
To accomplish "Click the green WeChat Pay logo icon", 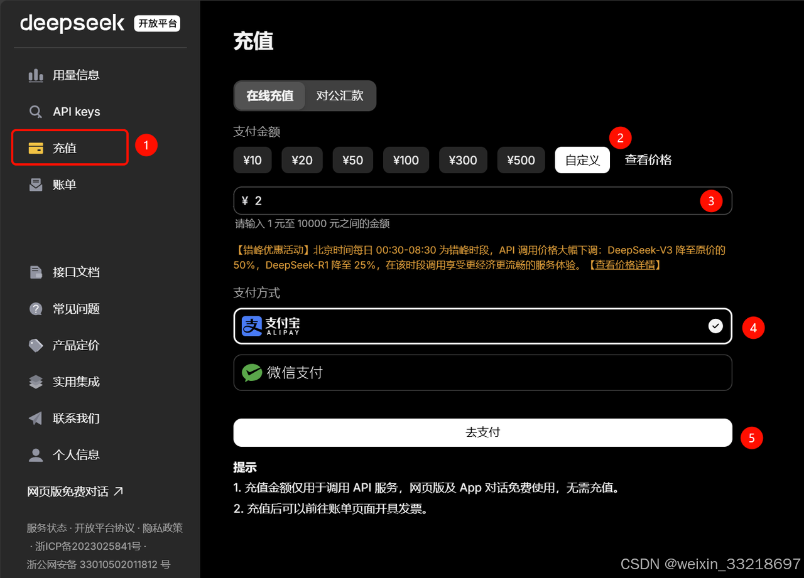I will pos(252,373).
